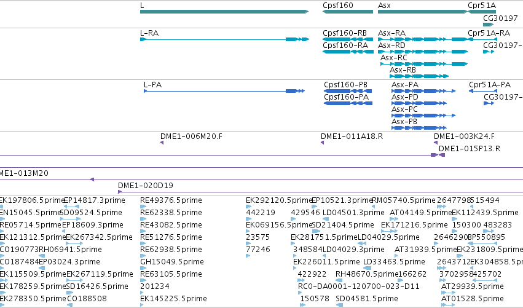Click EST RE63105.5prime

(x=171, y=274)
